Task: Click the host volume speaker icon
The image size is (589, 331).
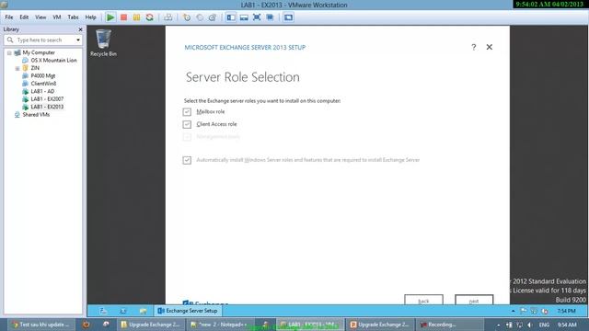Action: (530, 325)
